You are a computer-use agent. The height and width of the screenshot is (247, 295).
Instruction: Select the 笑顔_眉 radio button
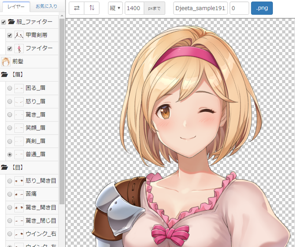tap(10, 128)
